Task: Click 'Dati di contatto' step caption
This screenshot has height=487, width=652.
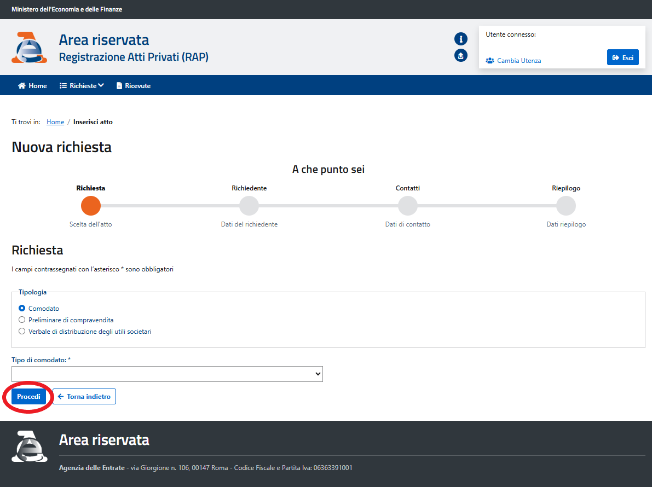Action: [x=407, y=224]
